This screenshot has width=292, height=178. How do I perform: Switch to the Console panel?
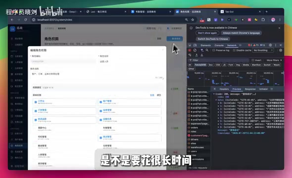[x=219, y=45]
